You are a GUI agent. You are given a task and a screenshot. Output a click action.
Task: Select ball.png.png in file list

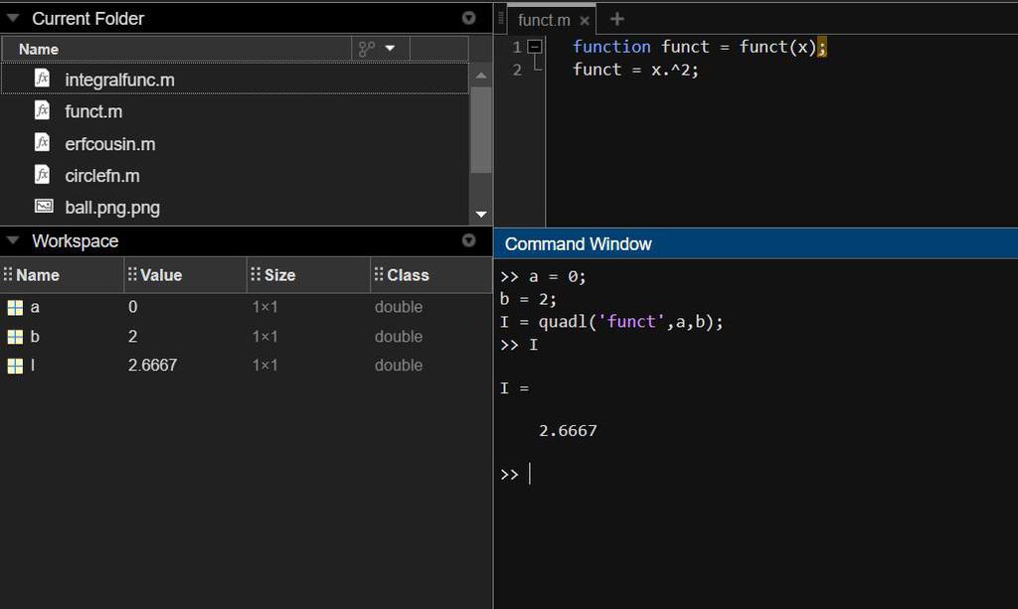click(112, 208)
